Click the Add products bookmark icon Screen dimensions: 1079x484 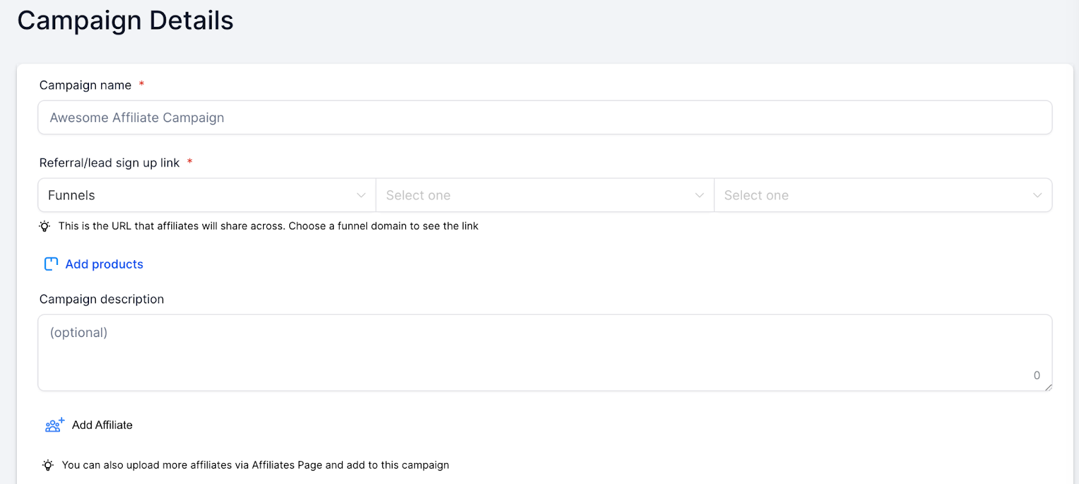click(51, 264)
